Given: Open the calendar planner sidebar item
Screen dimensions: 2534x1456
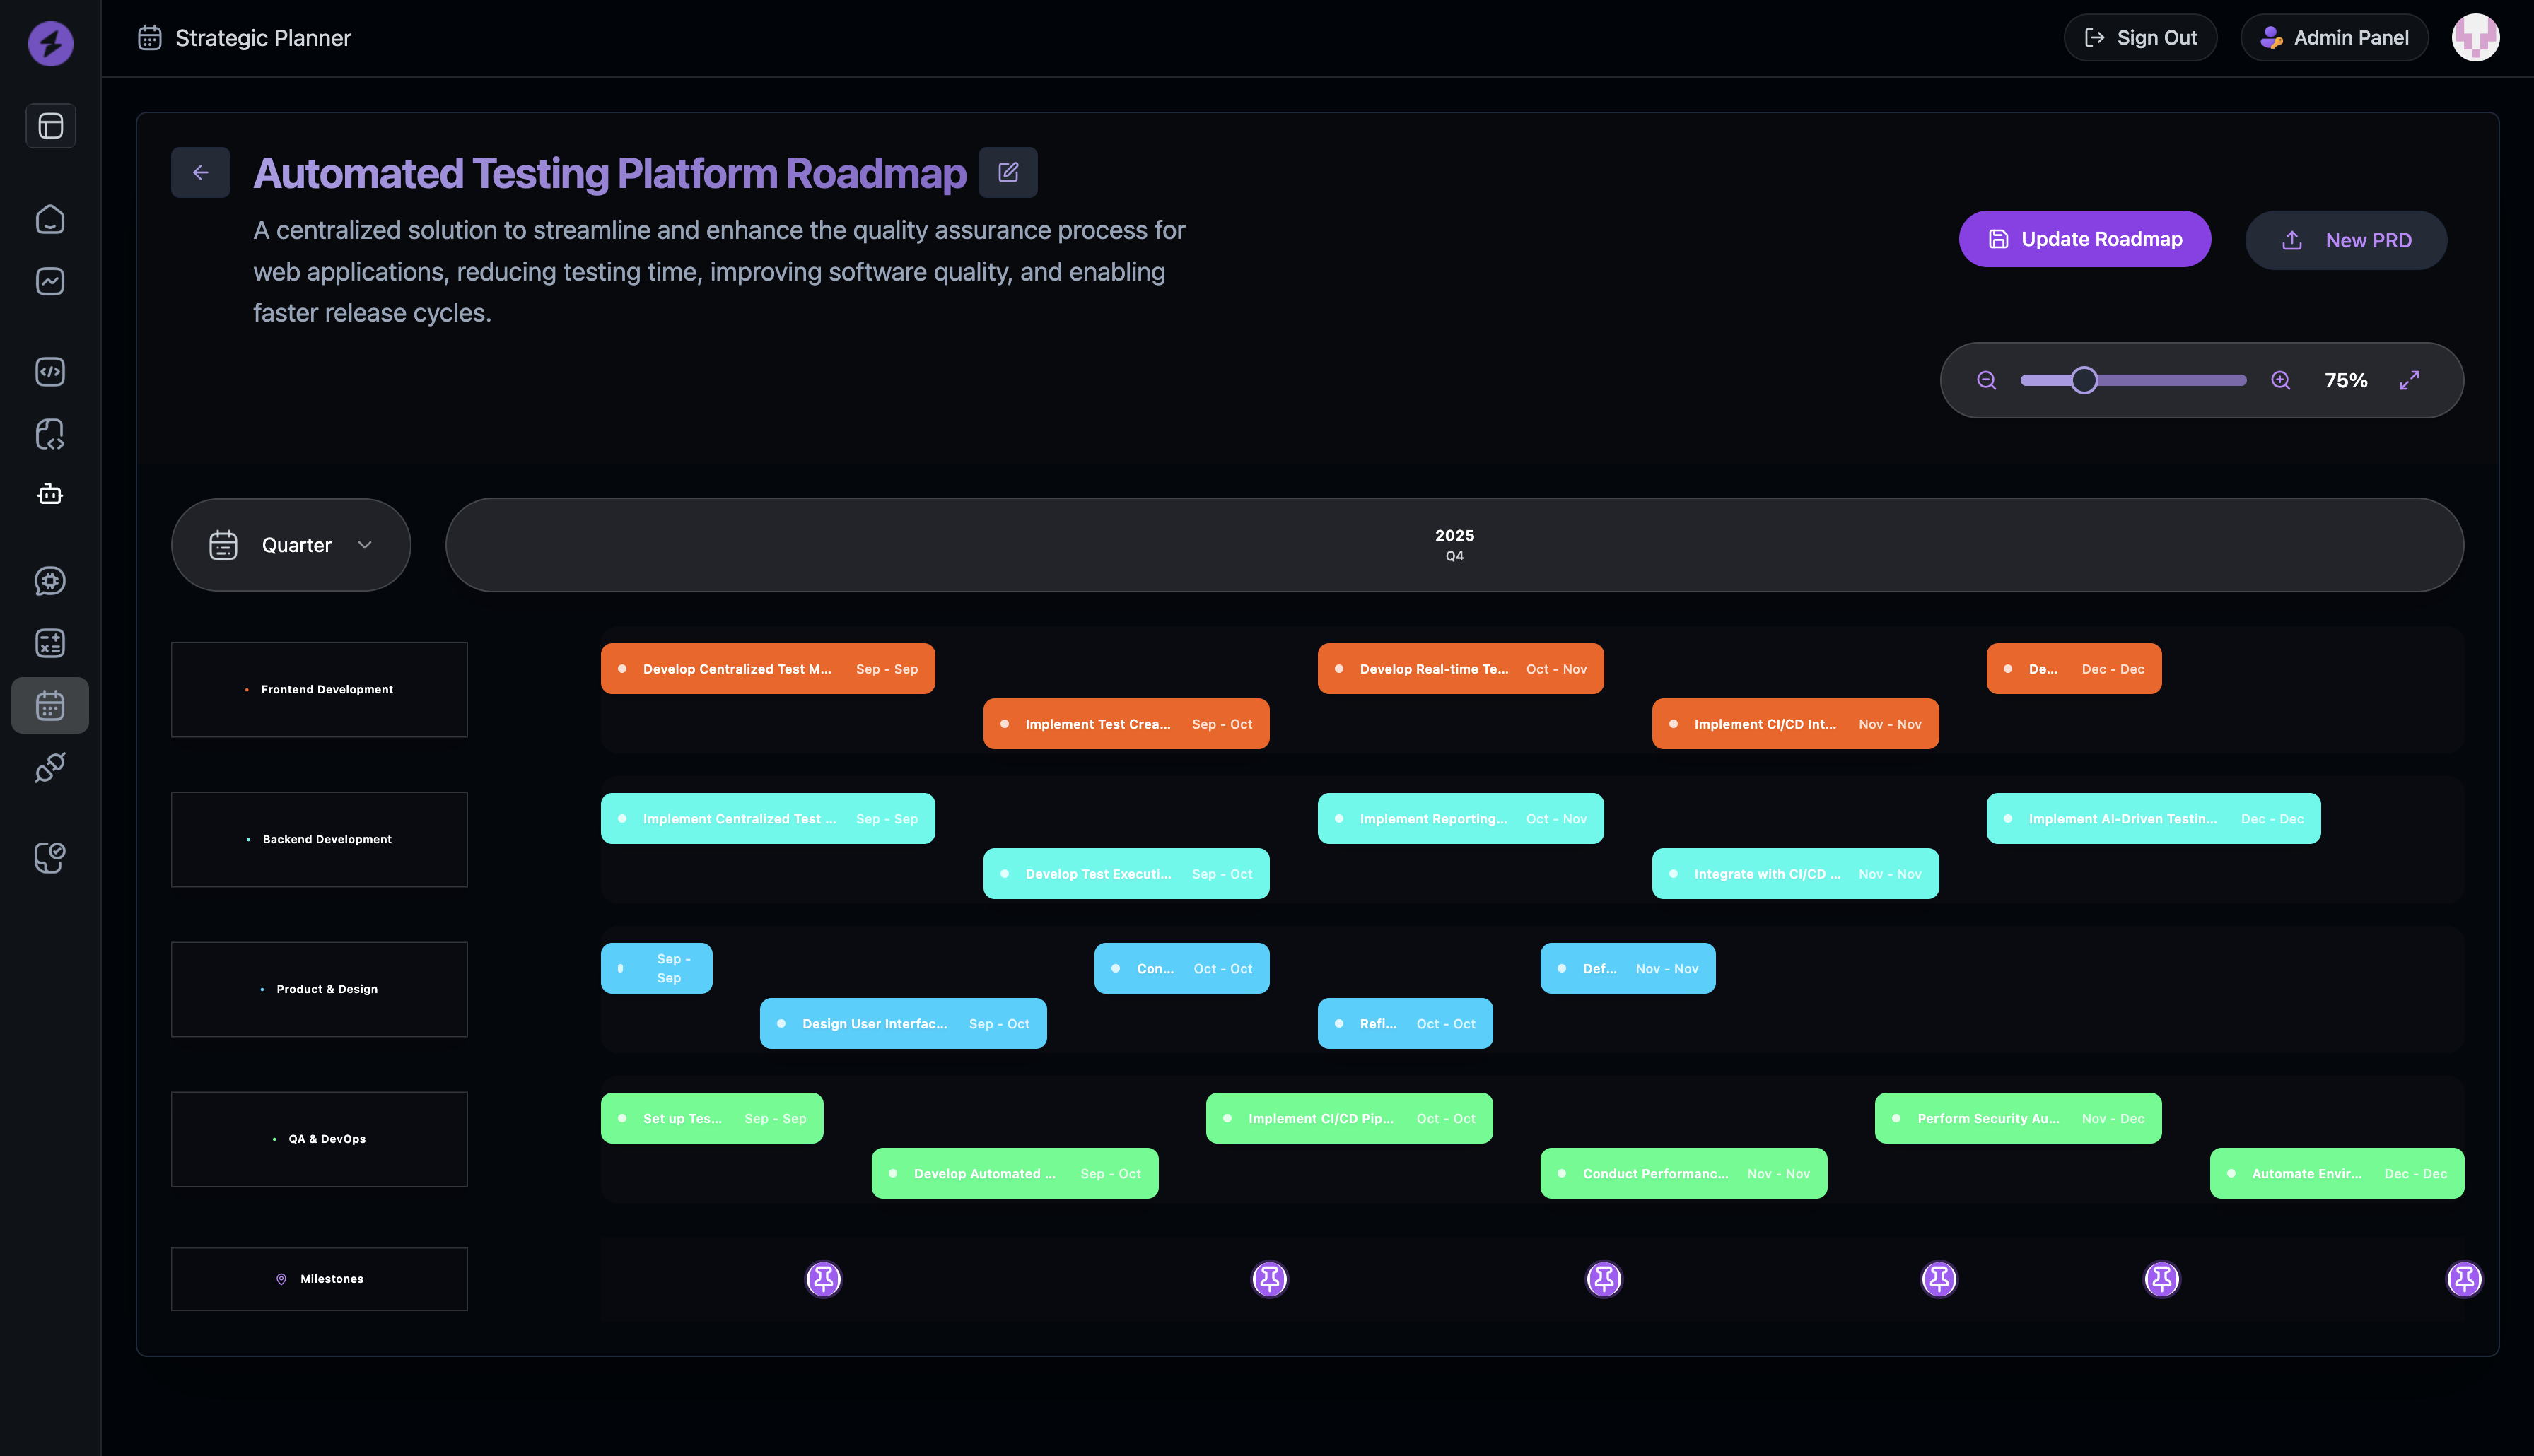Looking at the screenshot, I should pos(50,706).
